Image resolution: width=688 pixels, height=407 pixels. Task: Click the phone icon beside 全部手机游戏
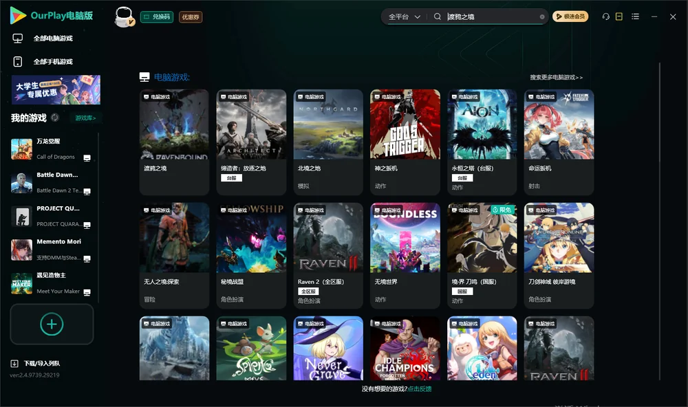coord(18,61)
